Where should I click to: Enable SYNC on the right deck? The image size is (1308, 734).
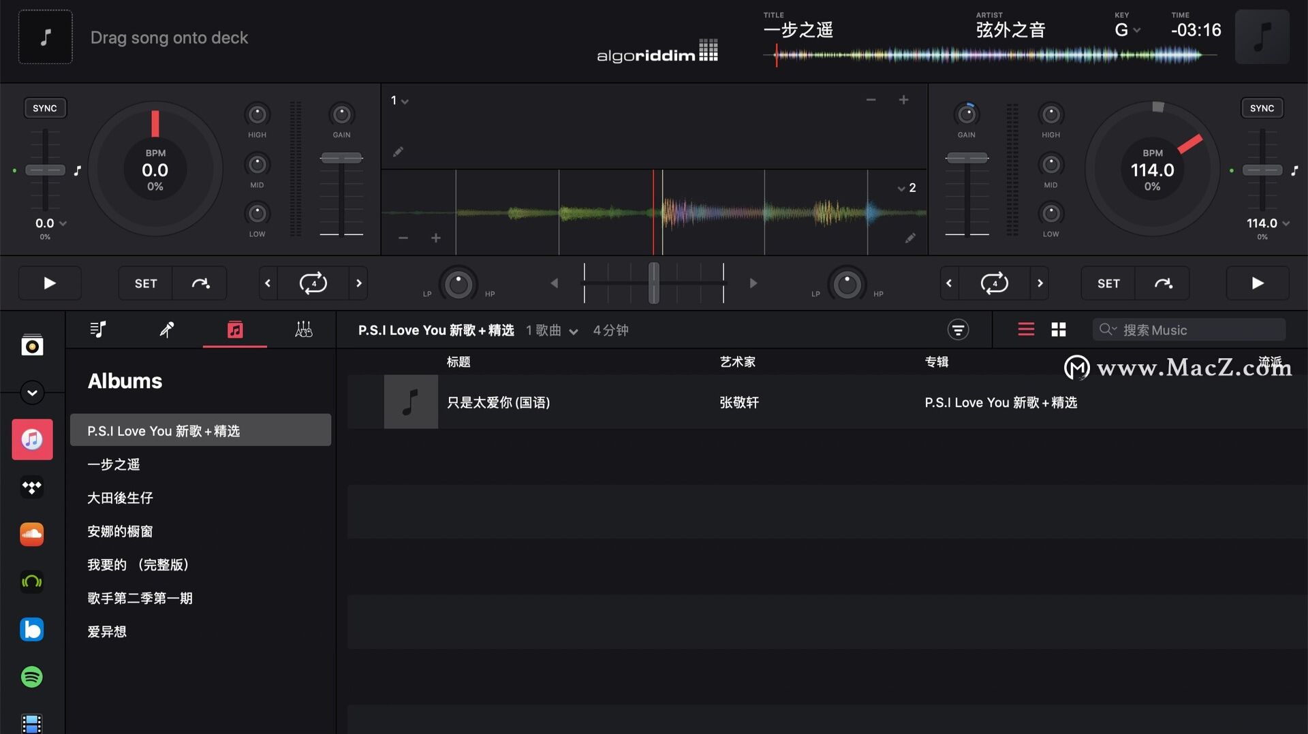pyautogui.click(x=1262, y=108)
